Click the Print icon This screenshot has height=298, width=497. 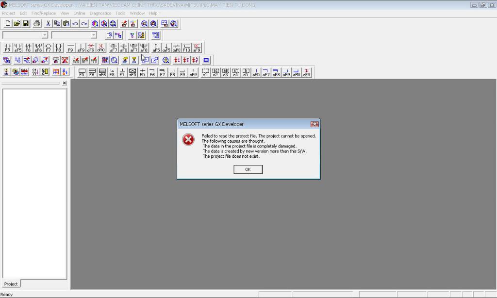pyautogui.click(x=37, y=23)
